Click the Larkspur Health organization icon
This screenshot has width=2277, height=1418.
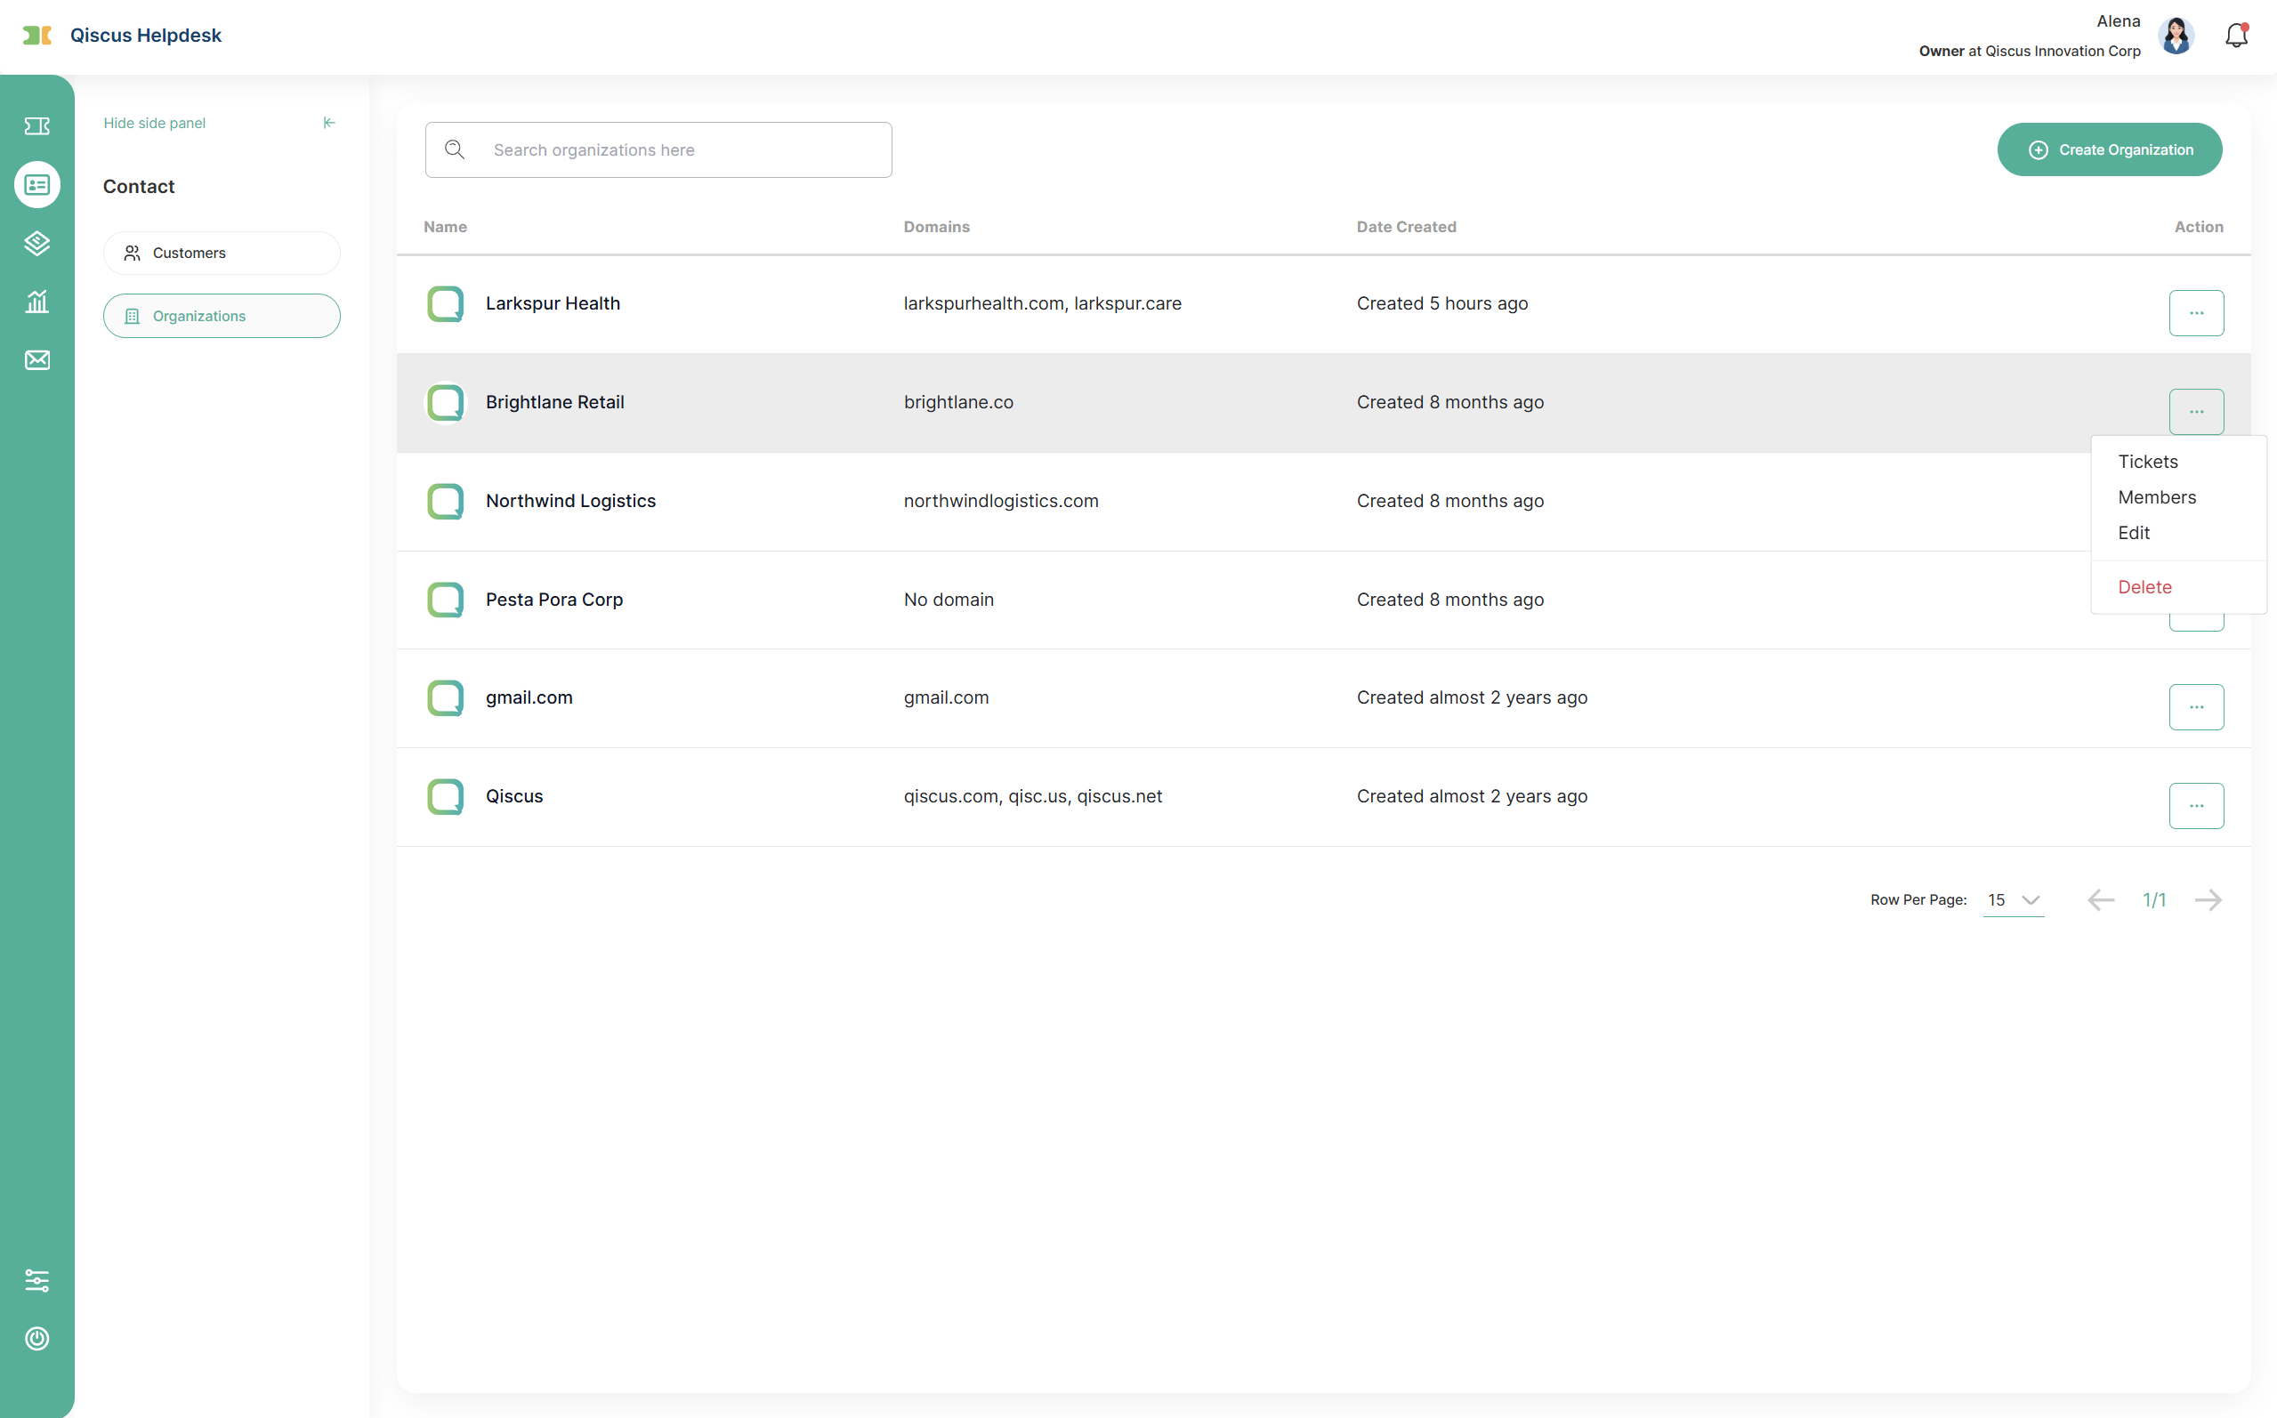click(x=446, y=304)
